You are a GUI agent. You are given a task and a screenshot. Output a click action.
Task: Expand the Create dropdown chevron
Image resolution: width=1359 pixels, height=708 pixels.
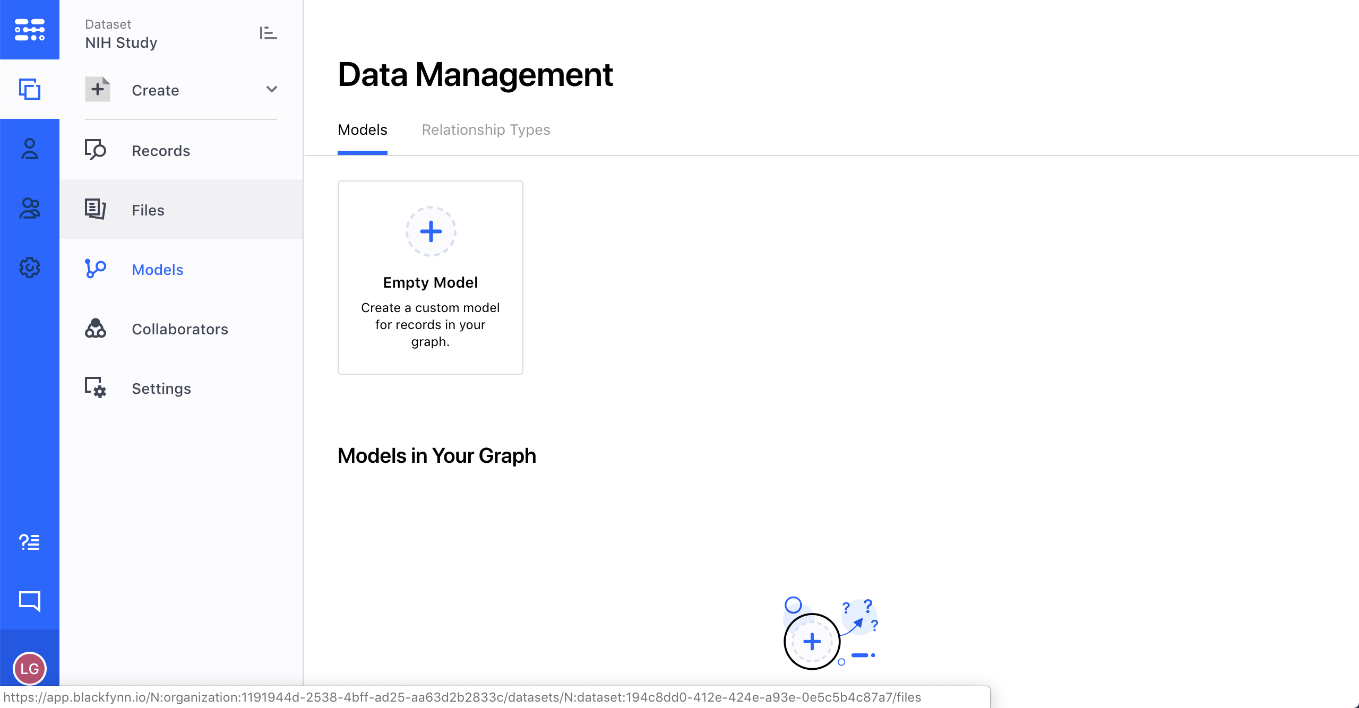(x=272, y=89)
